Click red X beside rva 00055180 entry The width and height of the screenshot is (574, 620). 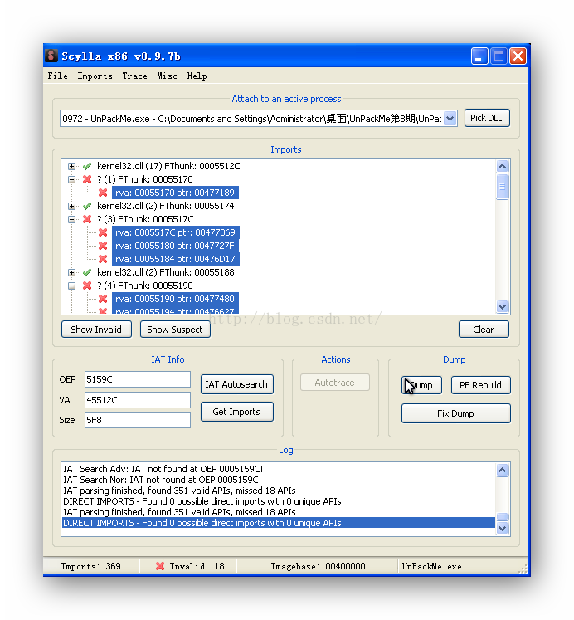coord(103,246)
